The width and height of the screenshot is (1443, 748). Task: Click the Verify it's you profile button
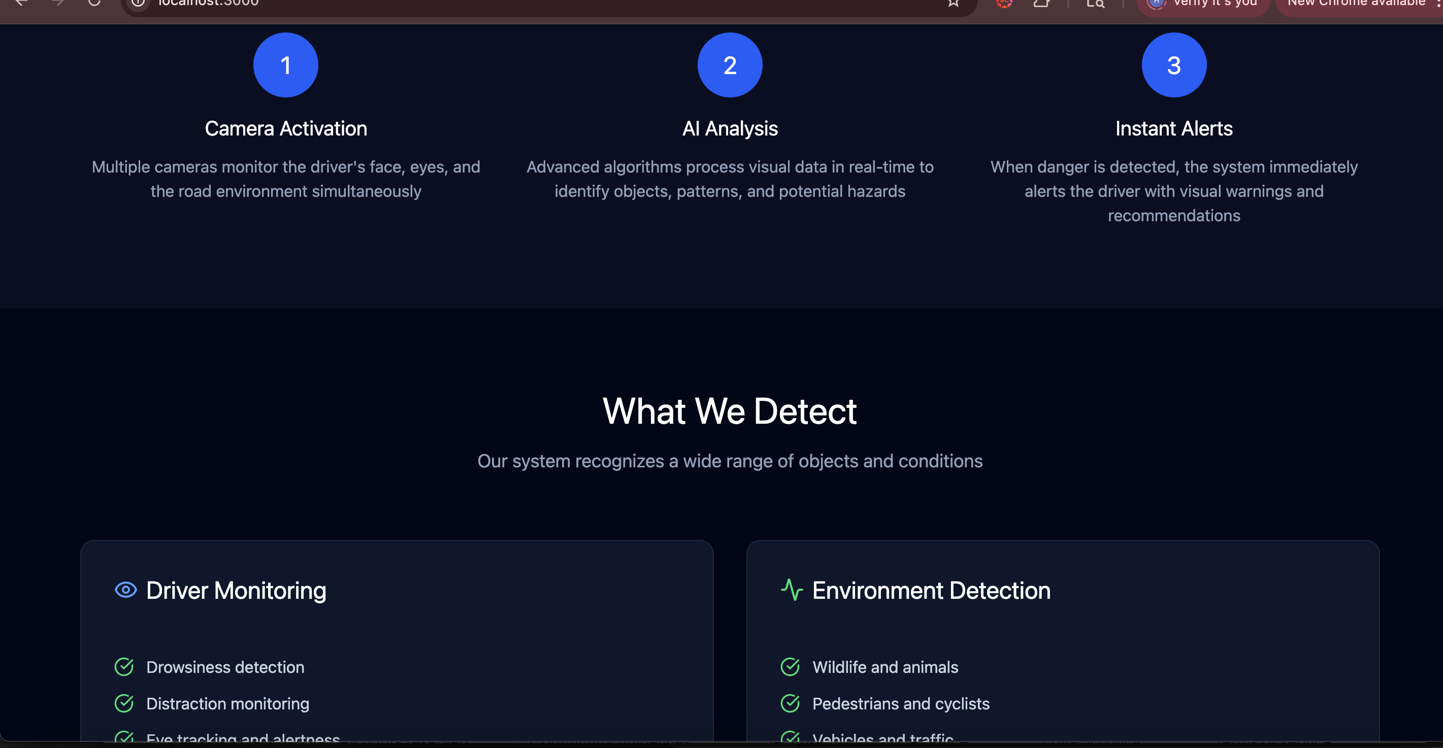point(1203,4)
